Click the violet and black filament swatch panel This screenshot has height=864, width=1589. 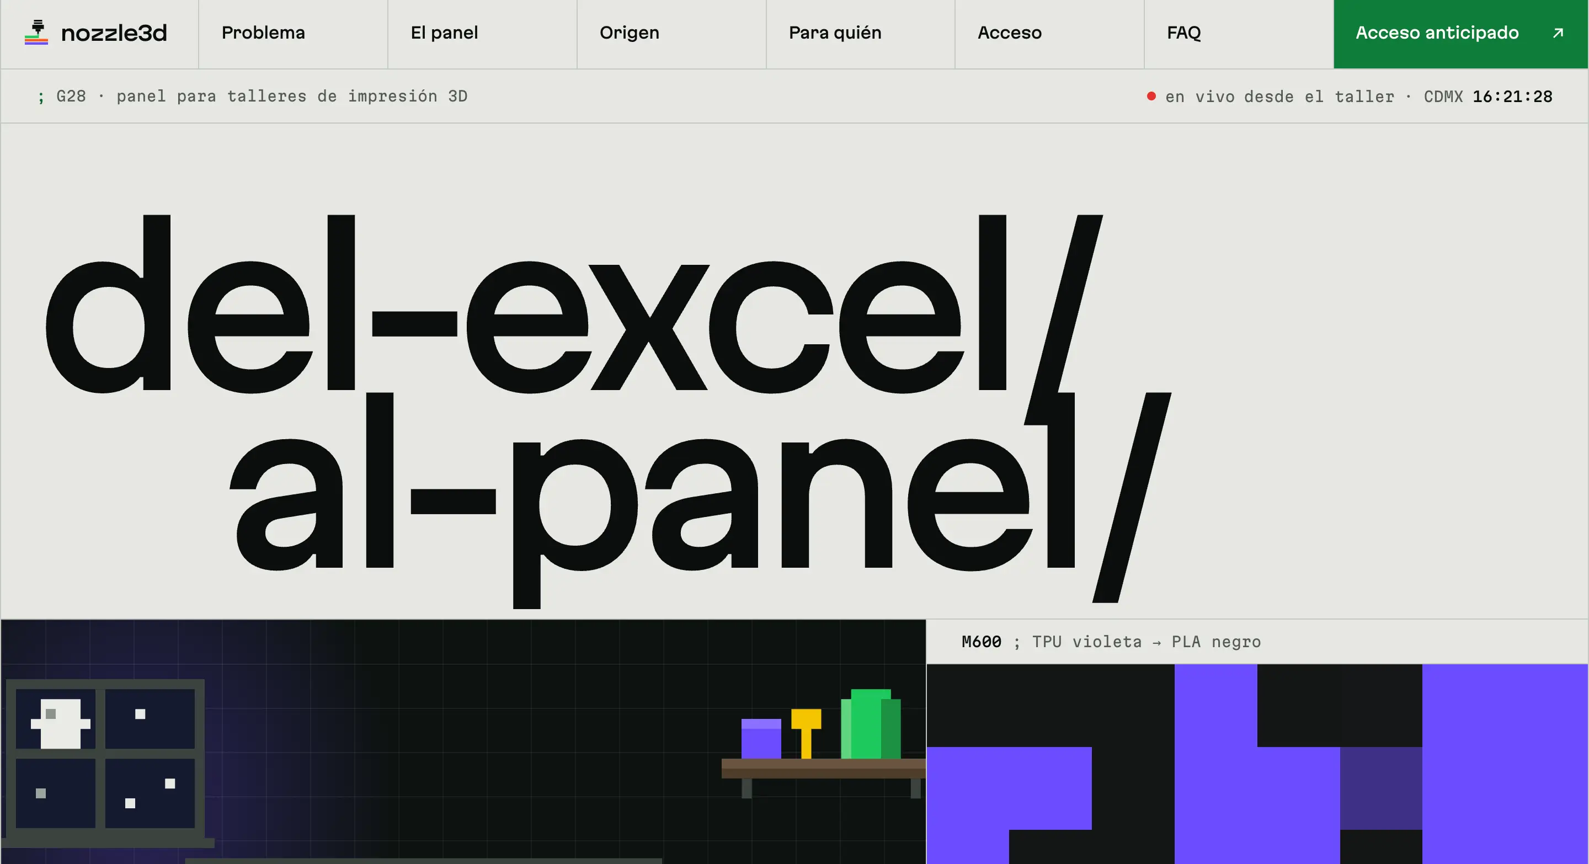pyautogui.click(x=1257, y=764)
